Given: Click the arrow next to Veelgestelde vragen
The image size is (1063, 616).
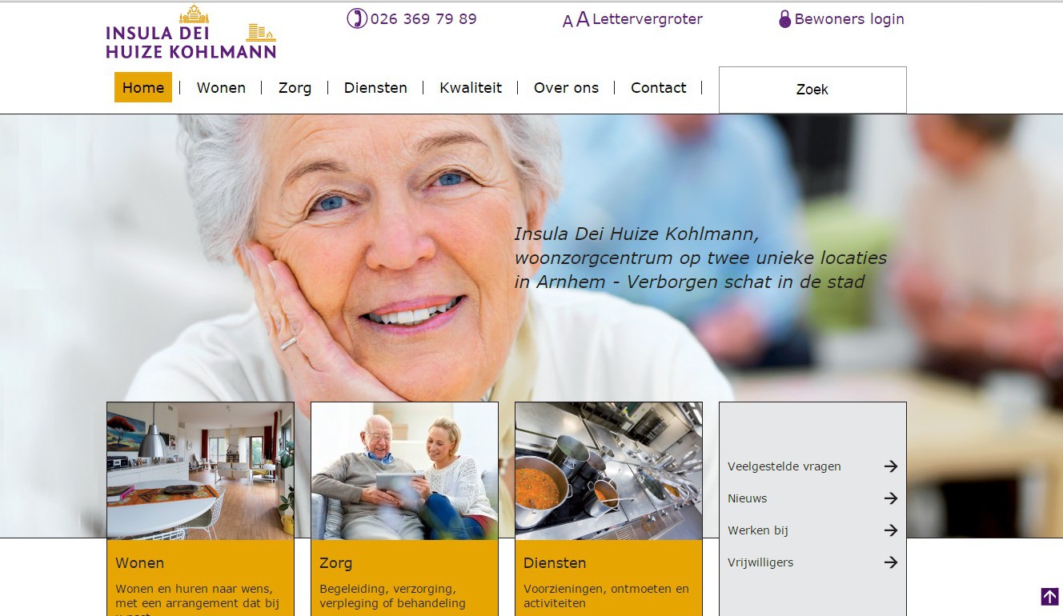Looking at the screenshot, I should click(890, 466).
